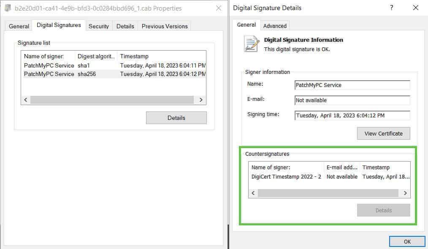Switch to the General tab in Properties window
The image size is (428, 249).
coord(19,26)
